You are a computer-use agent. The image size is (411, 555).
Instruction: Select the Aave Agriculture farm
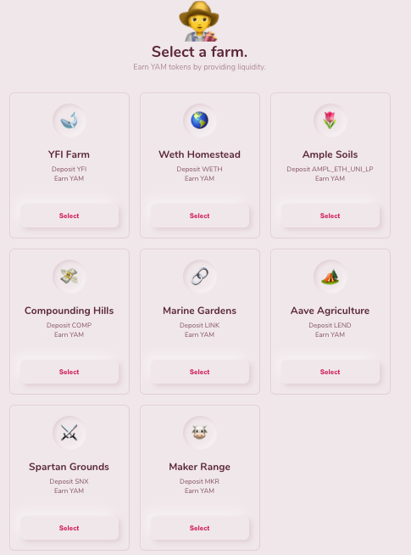coord(330,372)
